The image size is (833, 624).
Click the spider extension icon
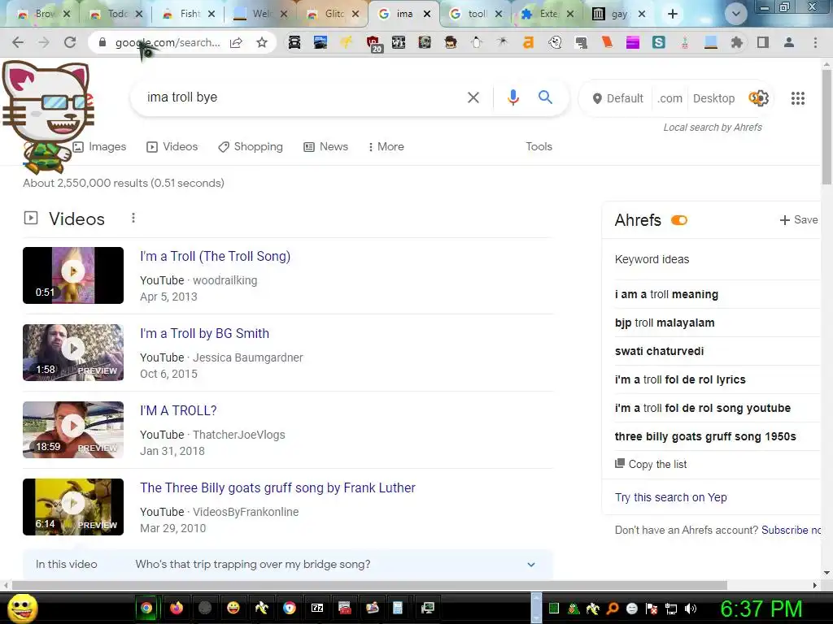click(502, 42)
